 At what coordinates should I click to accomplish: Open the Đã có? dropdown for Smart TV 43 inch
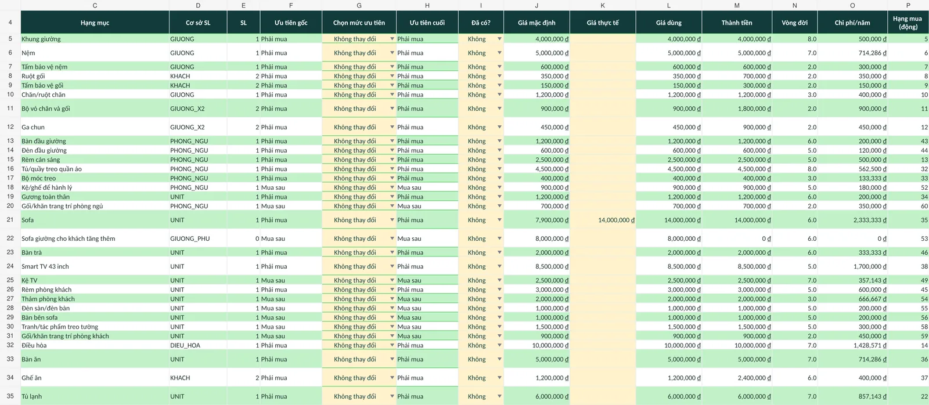tap(499, 266)
